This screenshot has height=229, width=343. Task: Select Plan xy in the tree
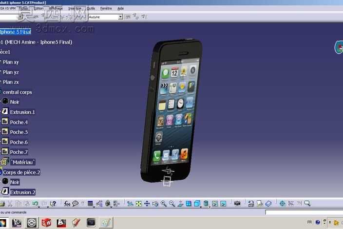[x=11, y=62]
